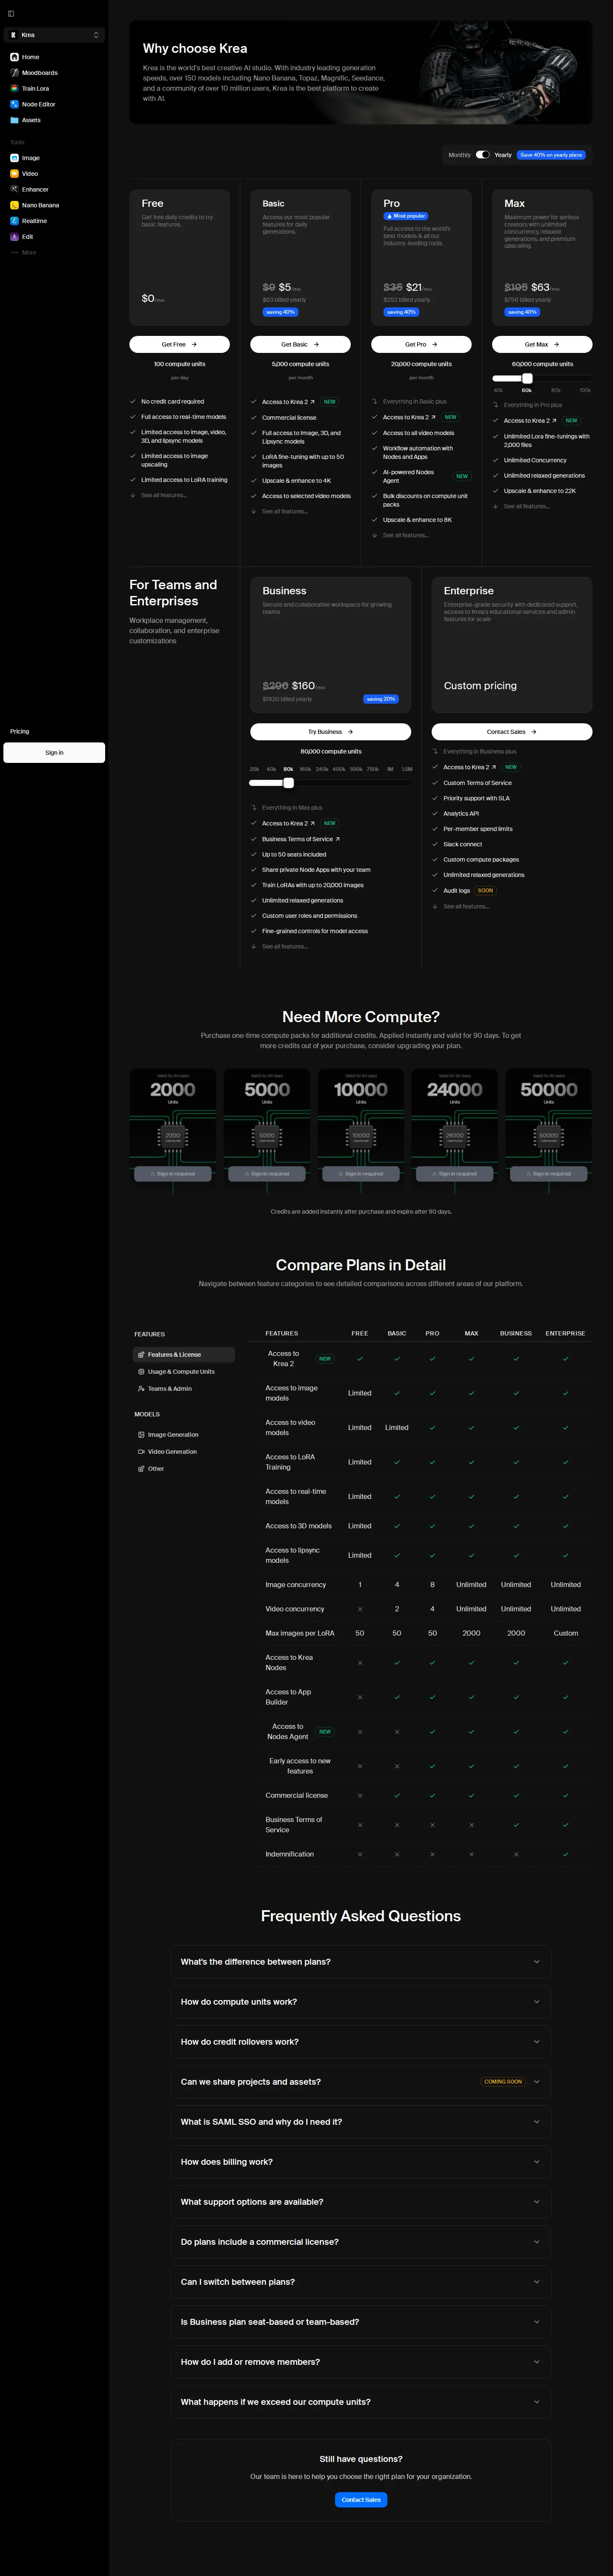Switch to Features & License comparison category
Image resolution: width=613 pixels, height=2576 pixels.
(183, 1355)
